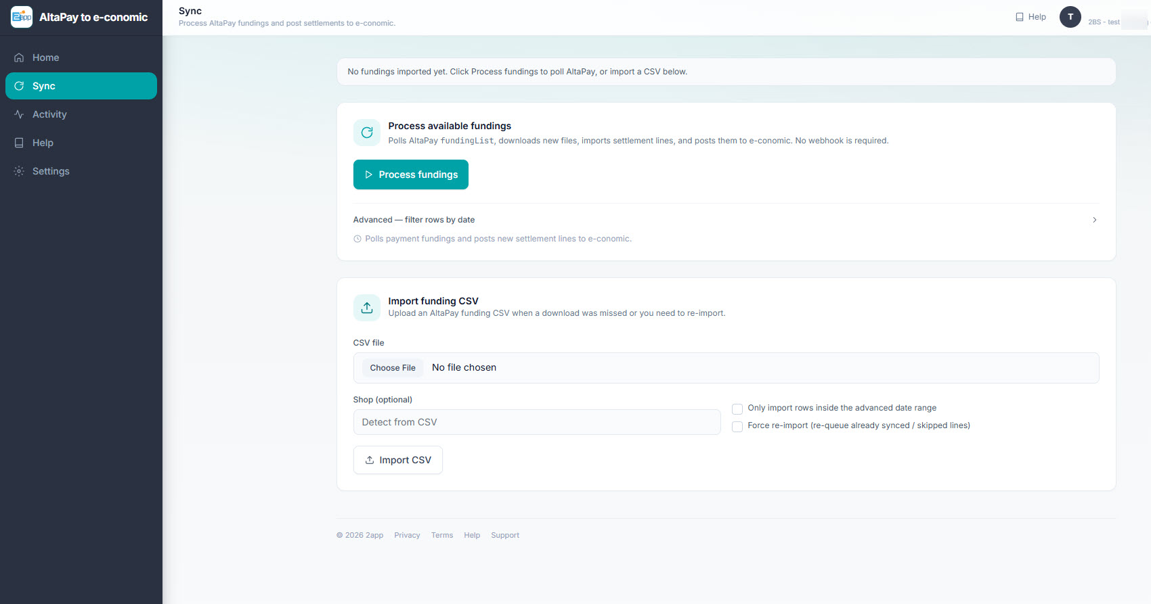The width and height of the screenshot is (1151, 604).
Task: Expand Advanced — filter rows by date section
Action: point(726,220)
